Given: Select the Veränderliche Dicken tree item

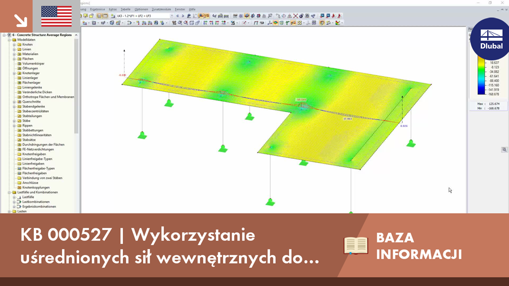Looking at the screenshot, I should coord(37,92).
